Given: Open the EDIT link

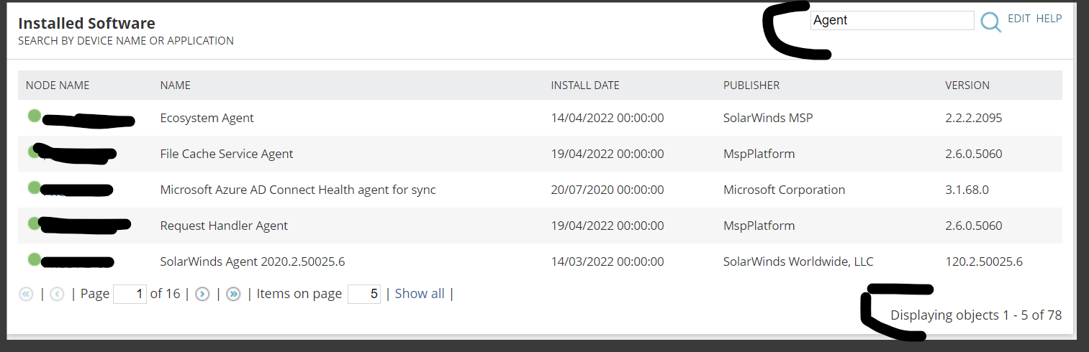Looking at the screenshot, I should 1019,19.
